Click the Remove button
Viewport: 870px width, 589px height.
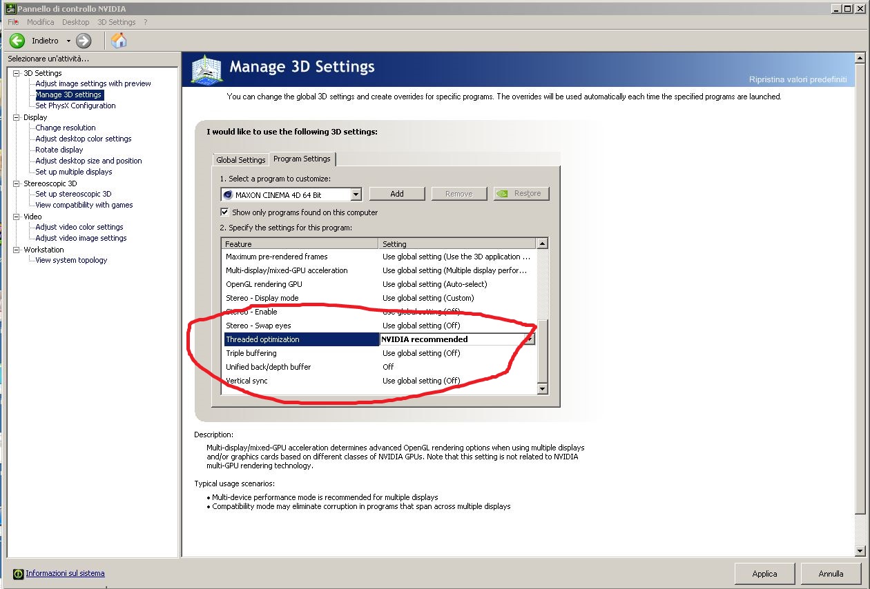click(459, 194)
